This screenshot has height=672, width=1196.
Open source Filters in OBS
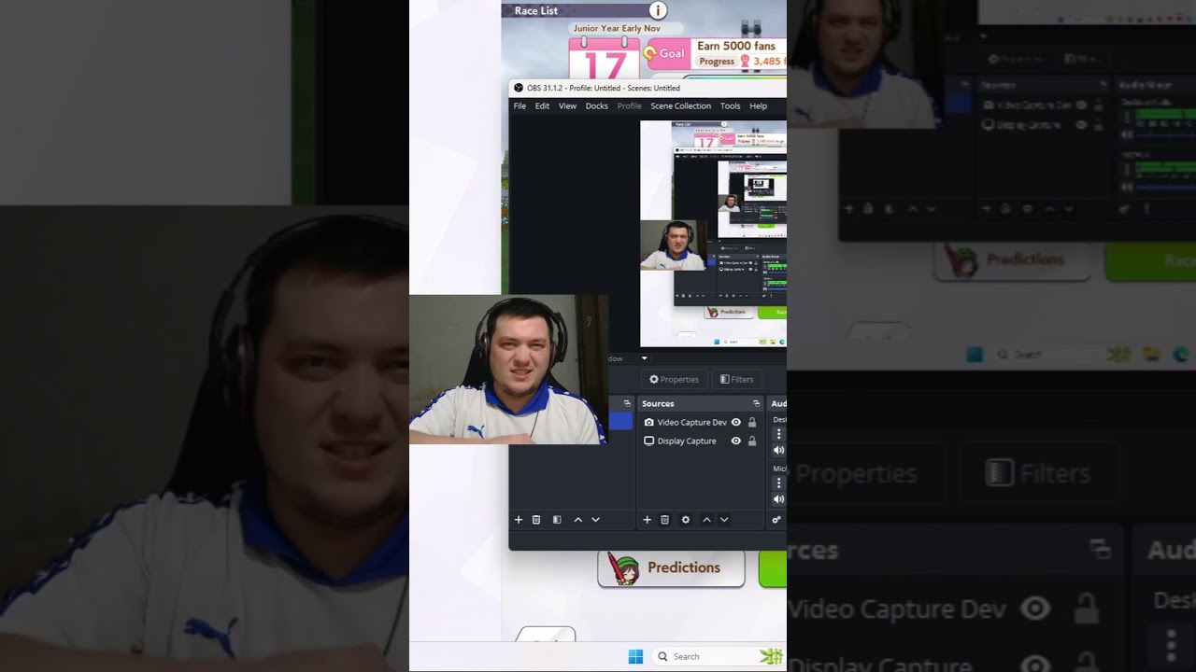pyautogui.click(x=736, y=379)
